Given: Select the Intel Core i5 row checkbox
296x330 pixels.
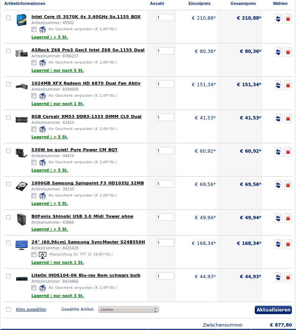Looking at the screenshot, I should coord(8,18).
